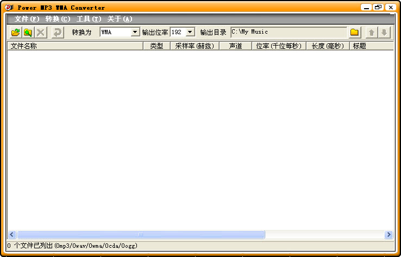
Task: Open the 工具(T) menu
Action: click(x=89, y=19)
